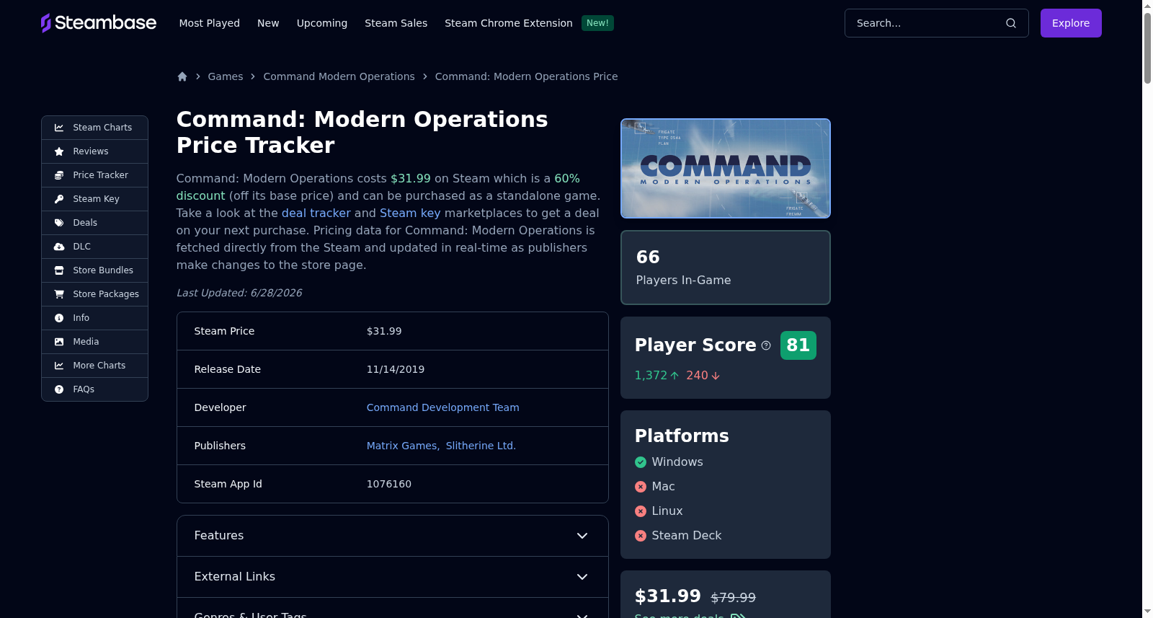Viewport: 1153px width, 618px height.
Task: Click the Reviews sidebar item label
Action: (91, 151)
